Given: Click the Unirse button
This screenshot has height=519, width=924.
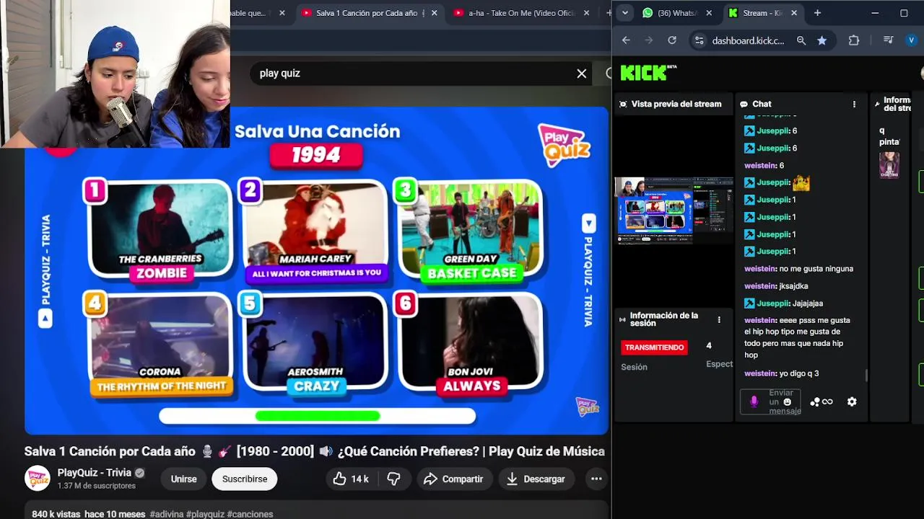Looking at the screenshot, I should [x=183, y=479].
